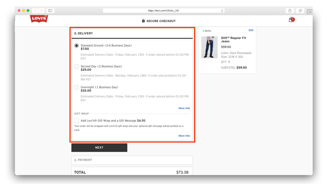Click the TOTAL label
329x184 pixels.
(x=80, y=172)
